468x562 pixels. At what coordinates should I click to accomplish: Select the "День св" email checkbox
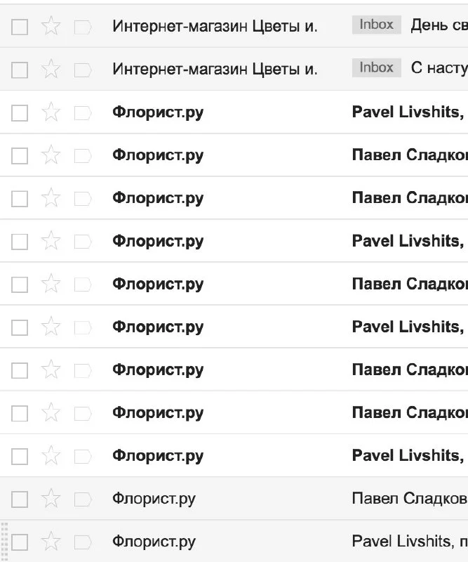coord(20,27)
